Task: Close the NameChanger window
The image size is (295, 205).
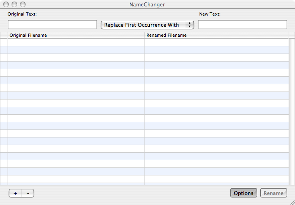Action: (x=6, y=4)
